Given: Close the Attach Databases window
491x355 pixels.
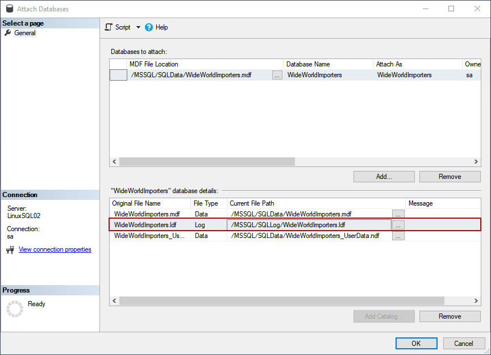Looking at the screenshot, I should pyautogui.click(x=477, y=9).
